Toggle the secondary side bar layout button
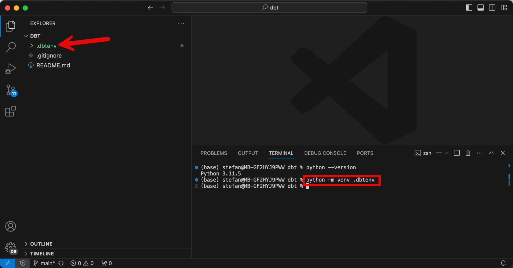The image size is (513, 268). [x=492, y=8]
